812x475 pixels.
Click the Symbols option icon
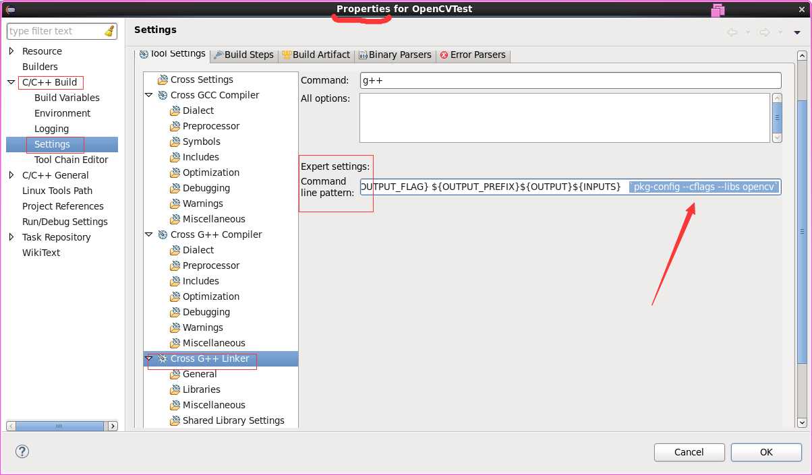tap(175, 141)
